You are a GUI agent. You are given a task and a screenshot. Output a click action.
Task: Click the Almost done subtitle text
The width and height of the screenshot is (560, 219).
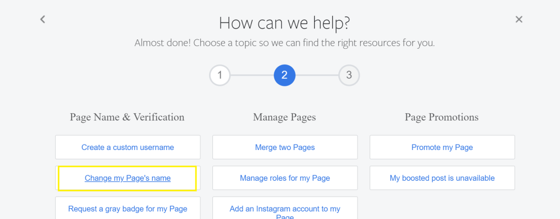284,43
